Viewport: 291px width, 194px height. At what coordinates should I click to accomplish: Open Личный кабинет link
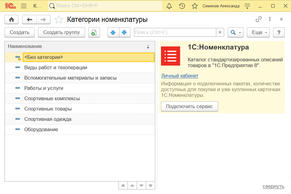coord(180,76)
